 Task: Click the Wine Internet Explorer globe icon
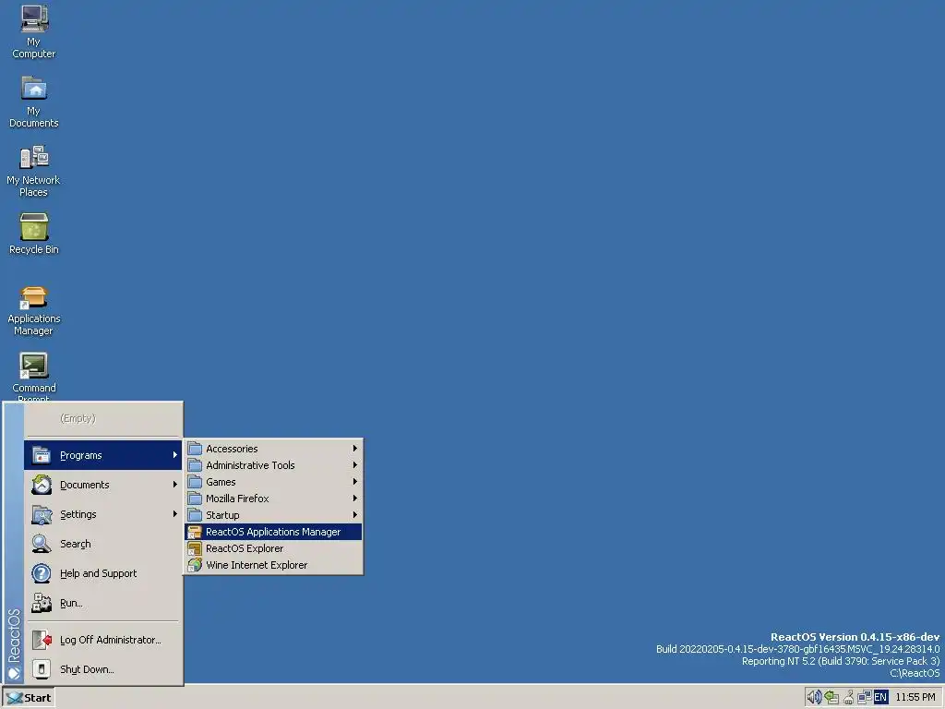point(195,565)
